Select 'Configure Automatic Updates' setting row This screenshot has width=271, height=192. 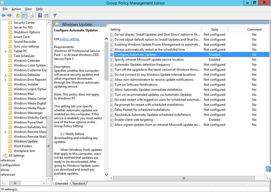tap(189, 55)
